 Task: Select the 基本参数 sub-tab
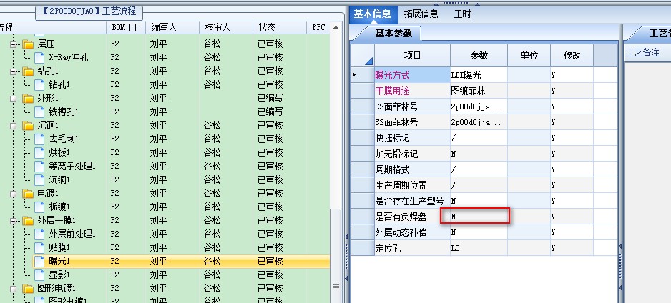coord(393,34)
